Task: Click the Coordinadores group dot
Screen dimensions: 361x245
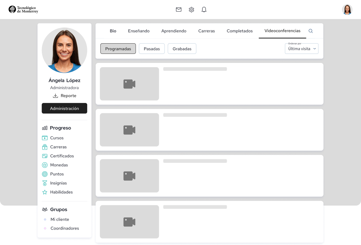Action: click(x=45, y=228)
